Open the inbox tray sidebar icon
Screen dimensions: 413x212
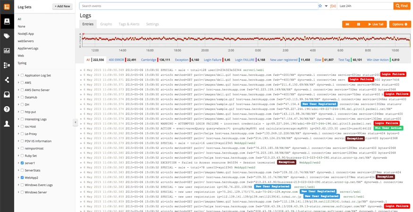pyautogui.click(x=7, y=94)
